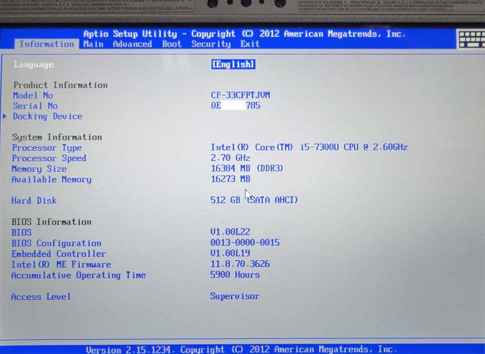The height and width of the screenshot is (354, 485).
Task: Open the Docking Device submenu
Action: [47, 116]
